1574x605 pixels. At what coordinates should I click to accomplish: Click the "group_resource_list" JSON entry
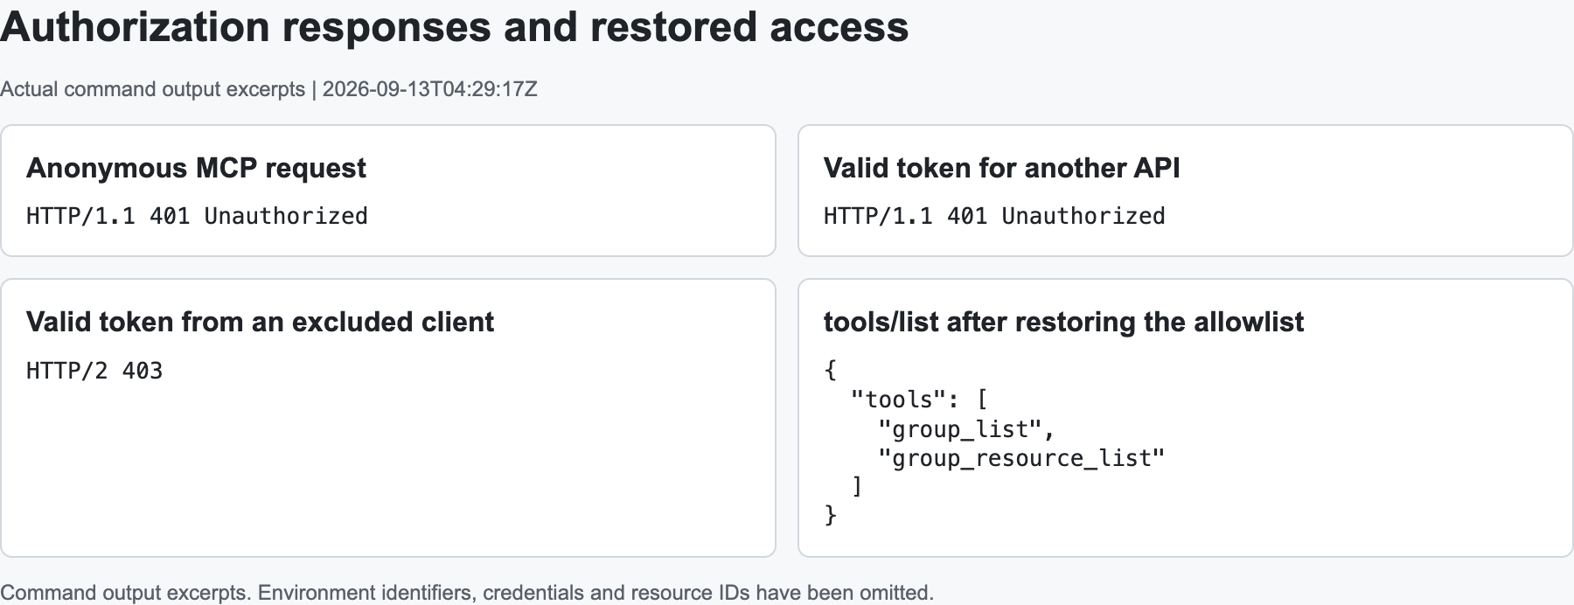point(1021,458)
